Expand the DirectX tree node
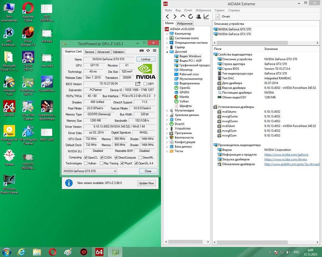Image resolution: width=322 pixels, height=257 pixels. 167,124
